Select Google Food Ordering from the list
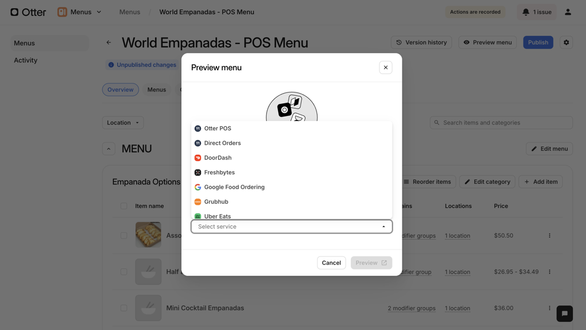Image resolution: width=586 pixels, height=330 pixels. tap(291, 187)
